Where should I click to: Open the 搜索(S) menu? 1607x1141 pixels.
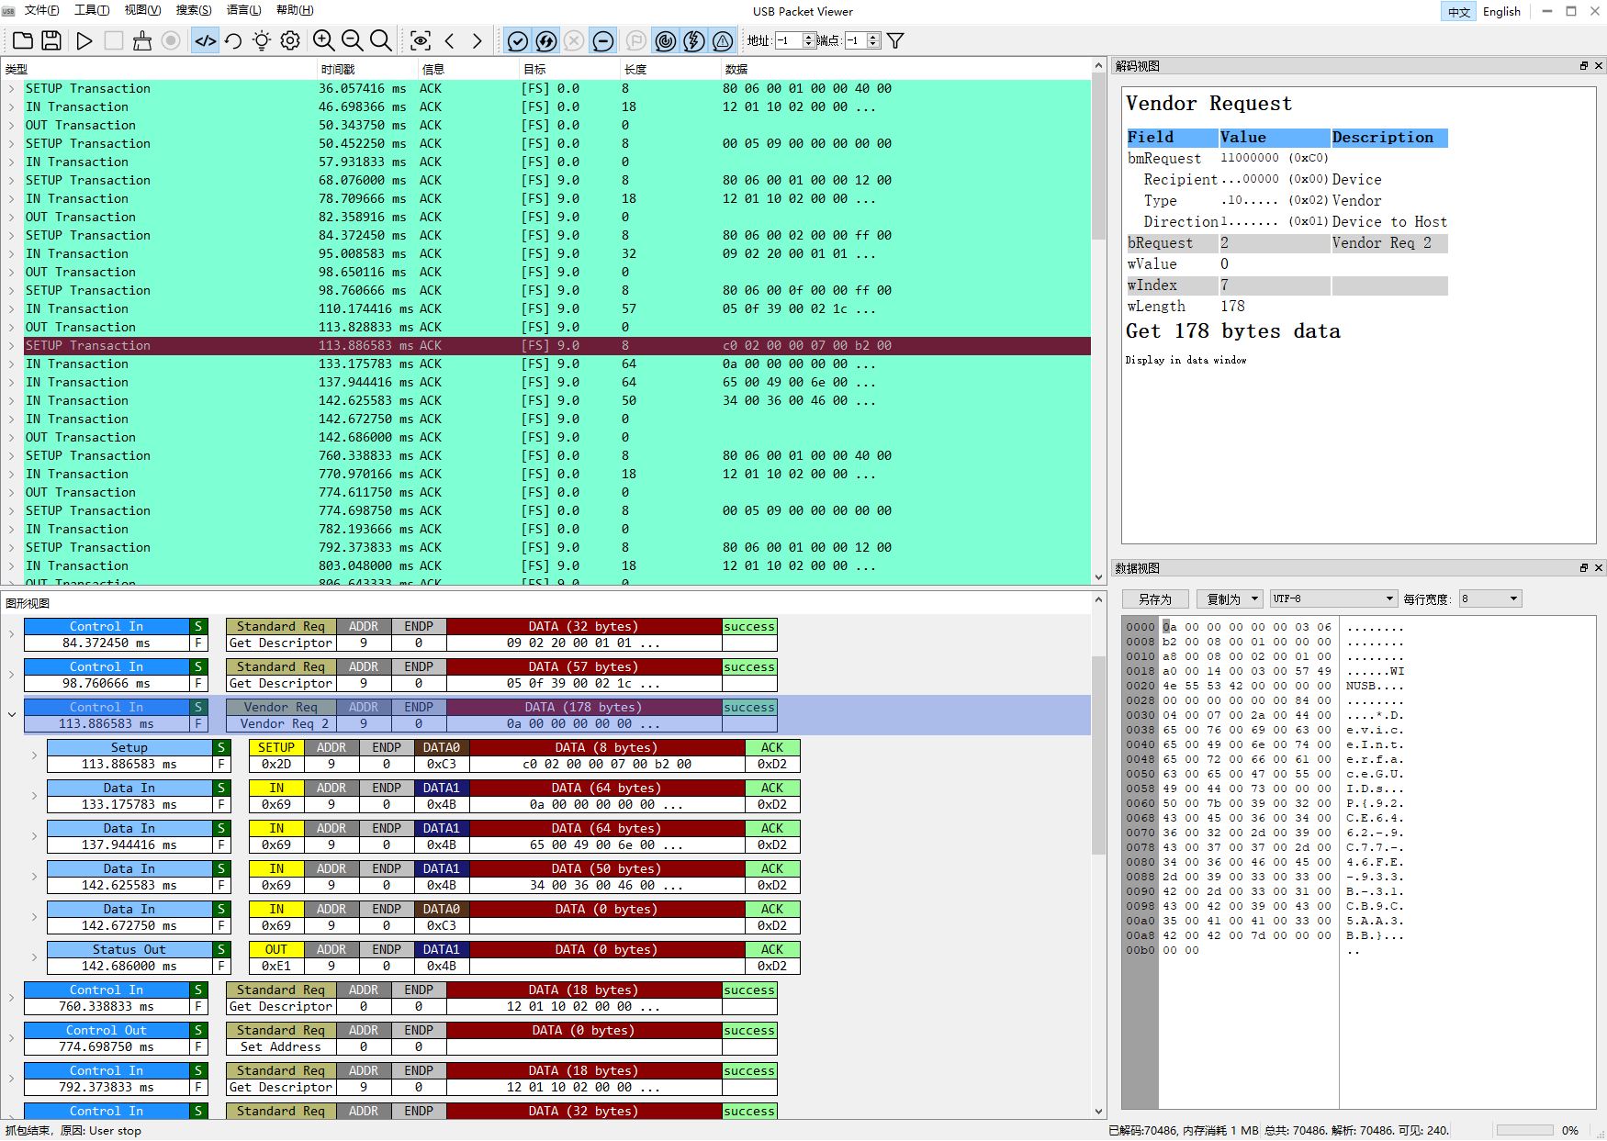[x=194, y=10]
